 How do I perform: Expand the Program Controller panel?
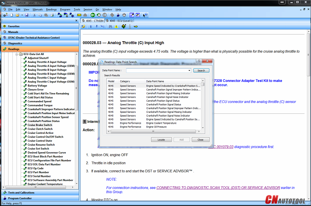coord(40,198)
